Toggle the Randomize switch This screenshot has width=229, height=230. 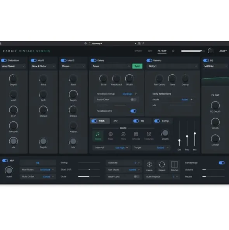222,163
